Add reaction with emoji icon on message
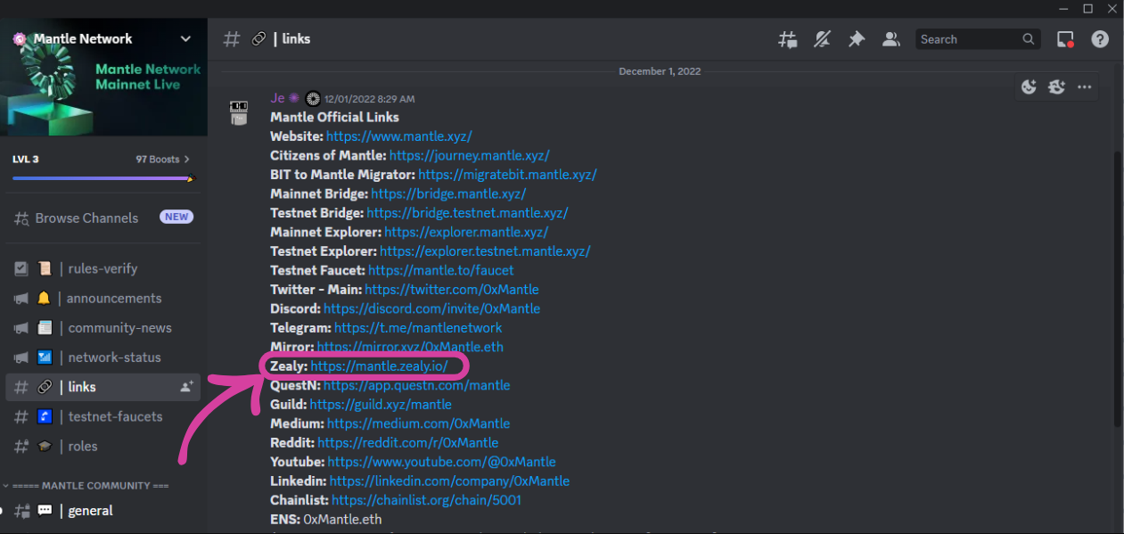The width and height of the screenshot is (1124, 534). pyautogui.click(x=1029, y=86)
